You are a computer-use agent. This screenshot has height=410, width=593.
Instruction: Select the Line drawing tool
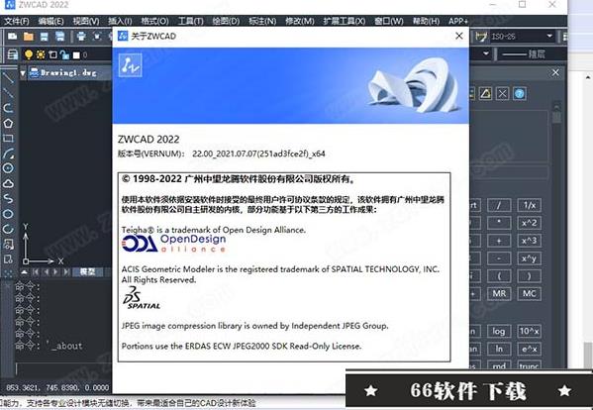coord(8,78)
